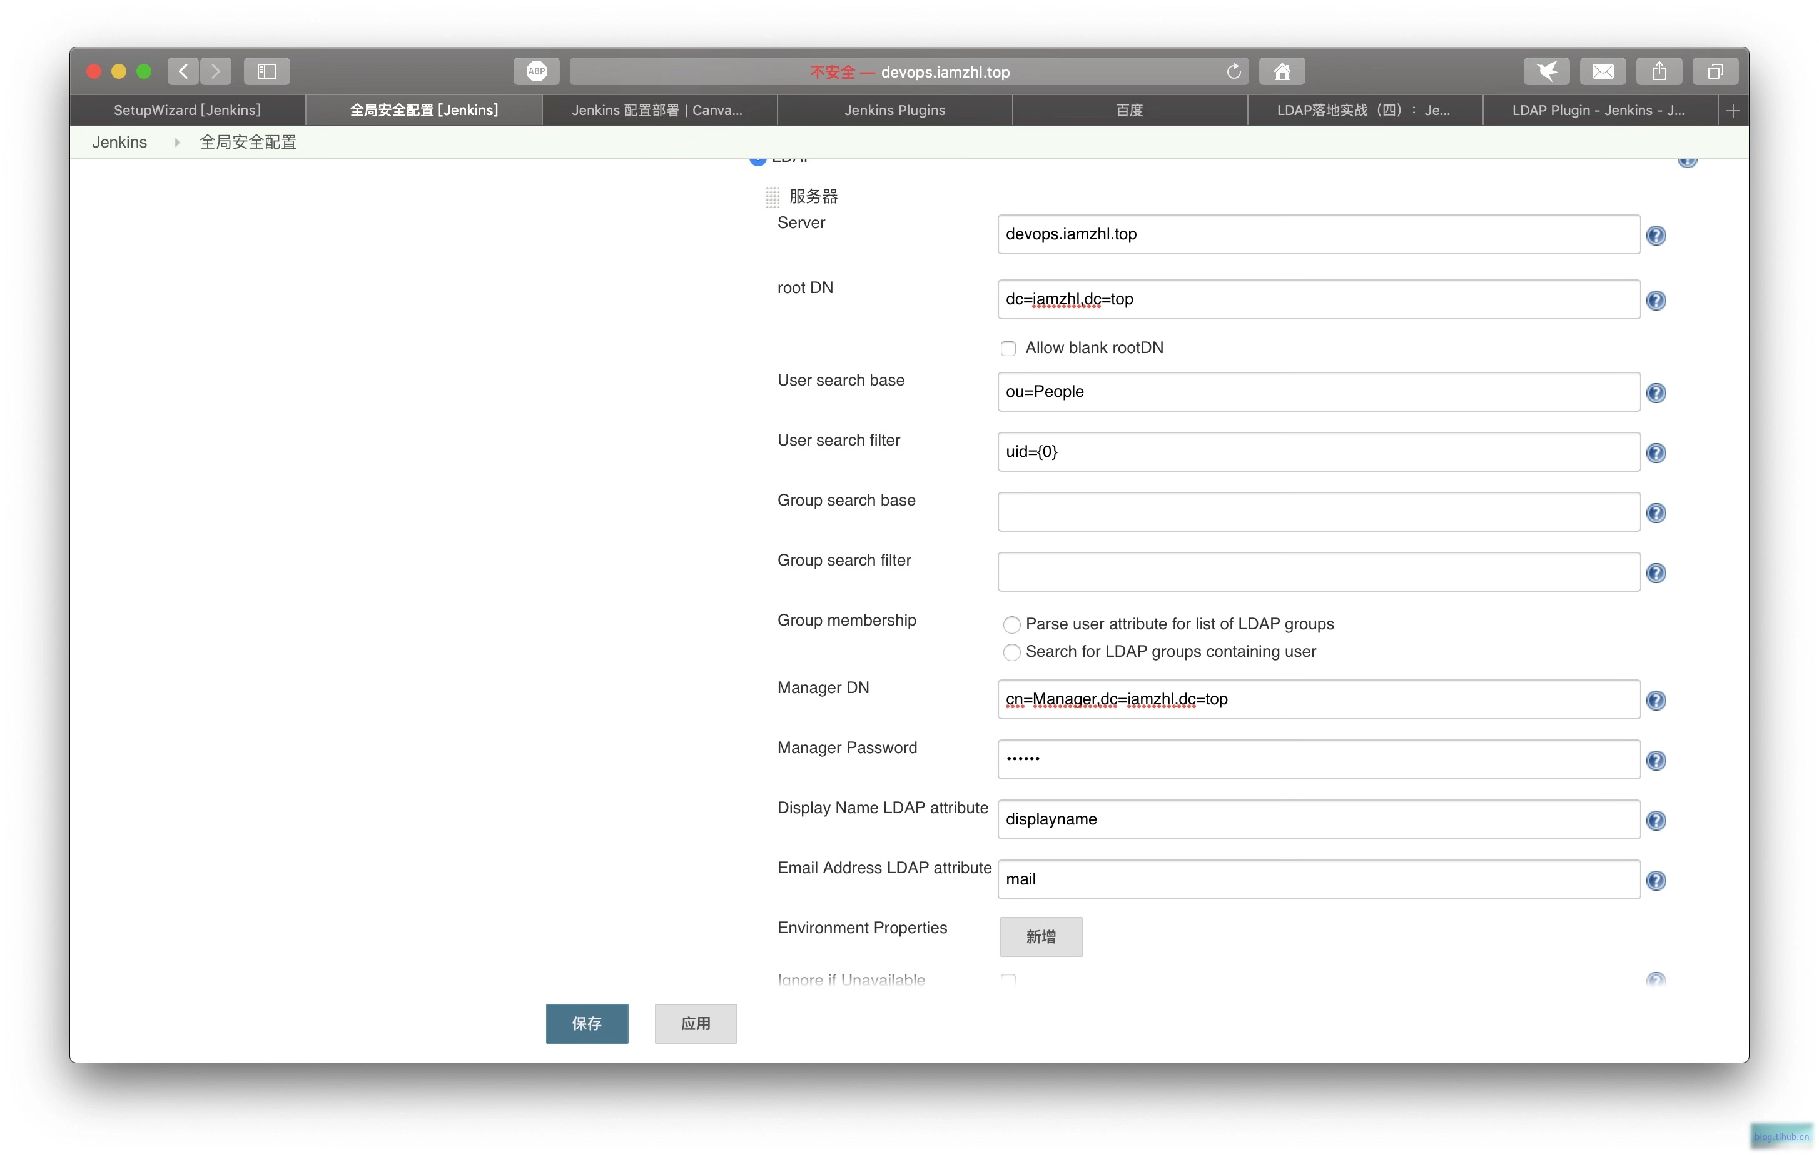1819x1155 pixels.
Task: Click the empty Group search base field
Action: [x=1318, y=512]
